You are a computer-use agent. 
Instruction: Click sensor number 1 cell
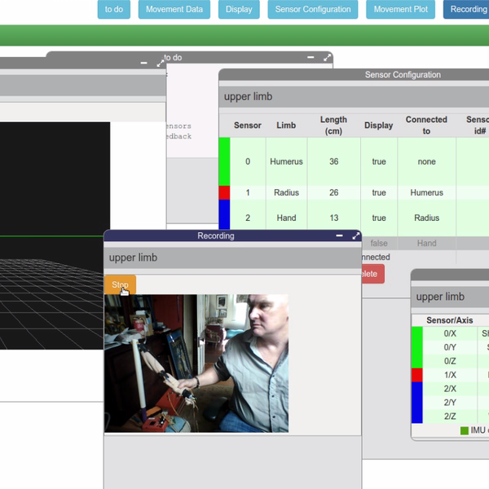[248, 192]
